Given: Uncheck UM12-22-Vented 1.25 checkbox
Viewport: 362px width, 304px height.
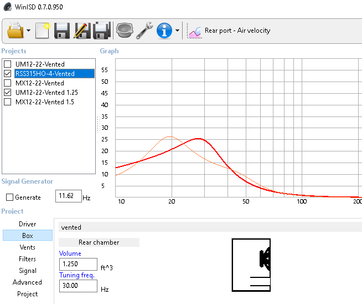Looking at the screenshot, I should (x=7, y=93).
